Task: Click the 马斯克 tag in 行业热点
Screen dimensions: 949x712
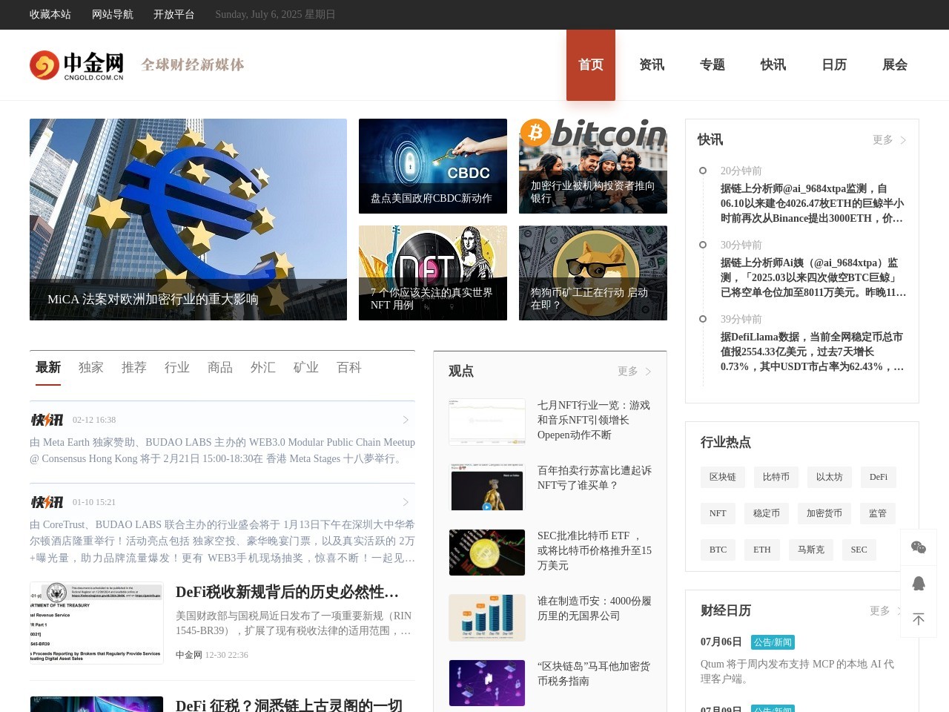Action: tap(810, 550)
